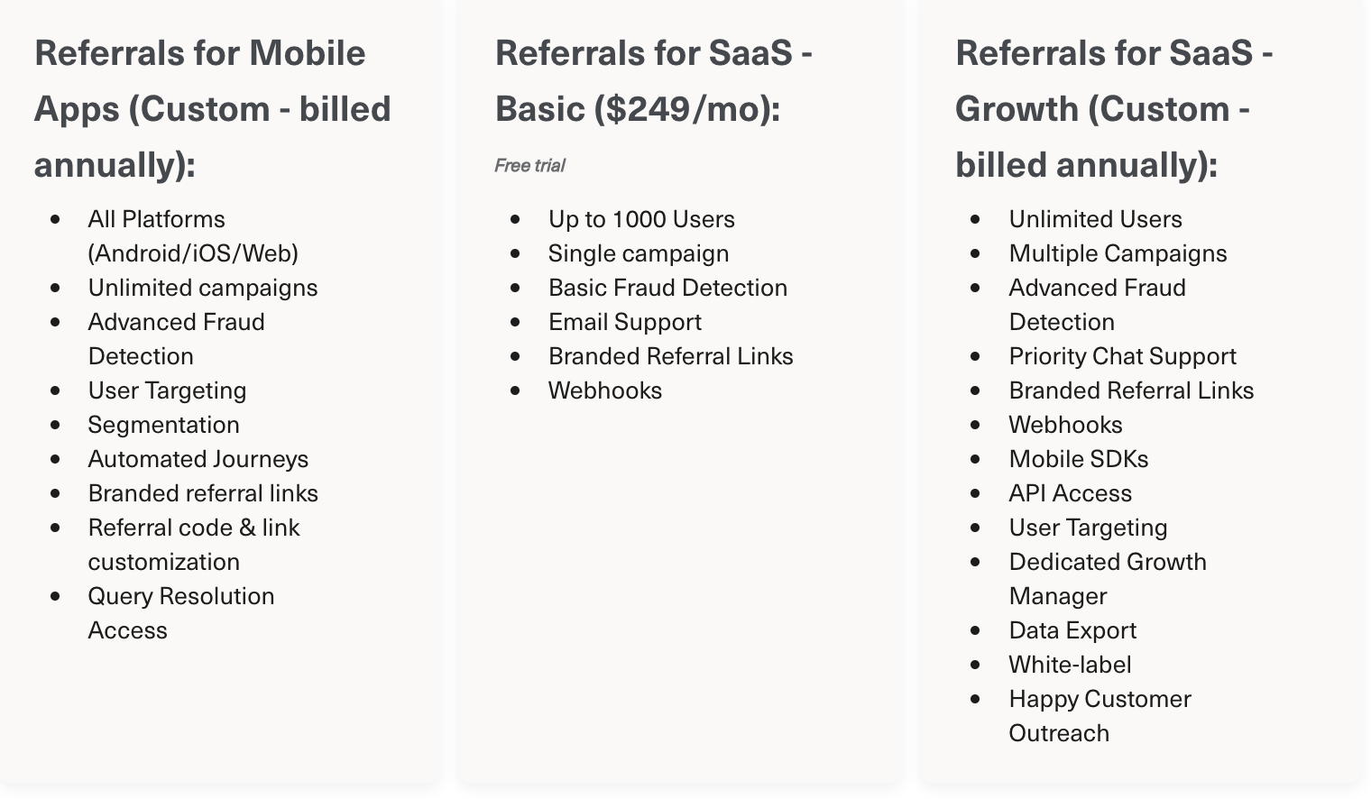Select the Single campaign item
The image size is (1371, 799).
[639, 253]
